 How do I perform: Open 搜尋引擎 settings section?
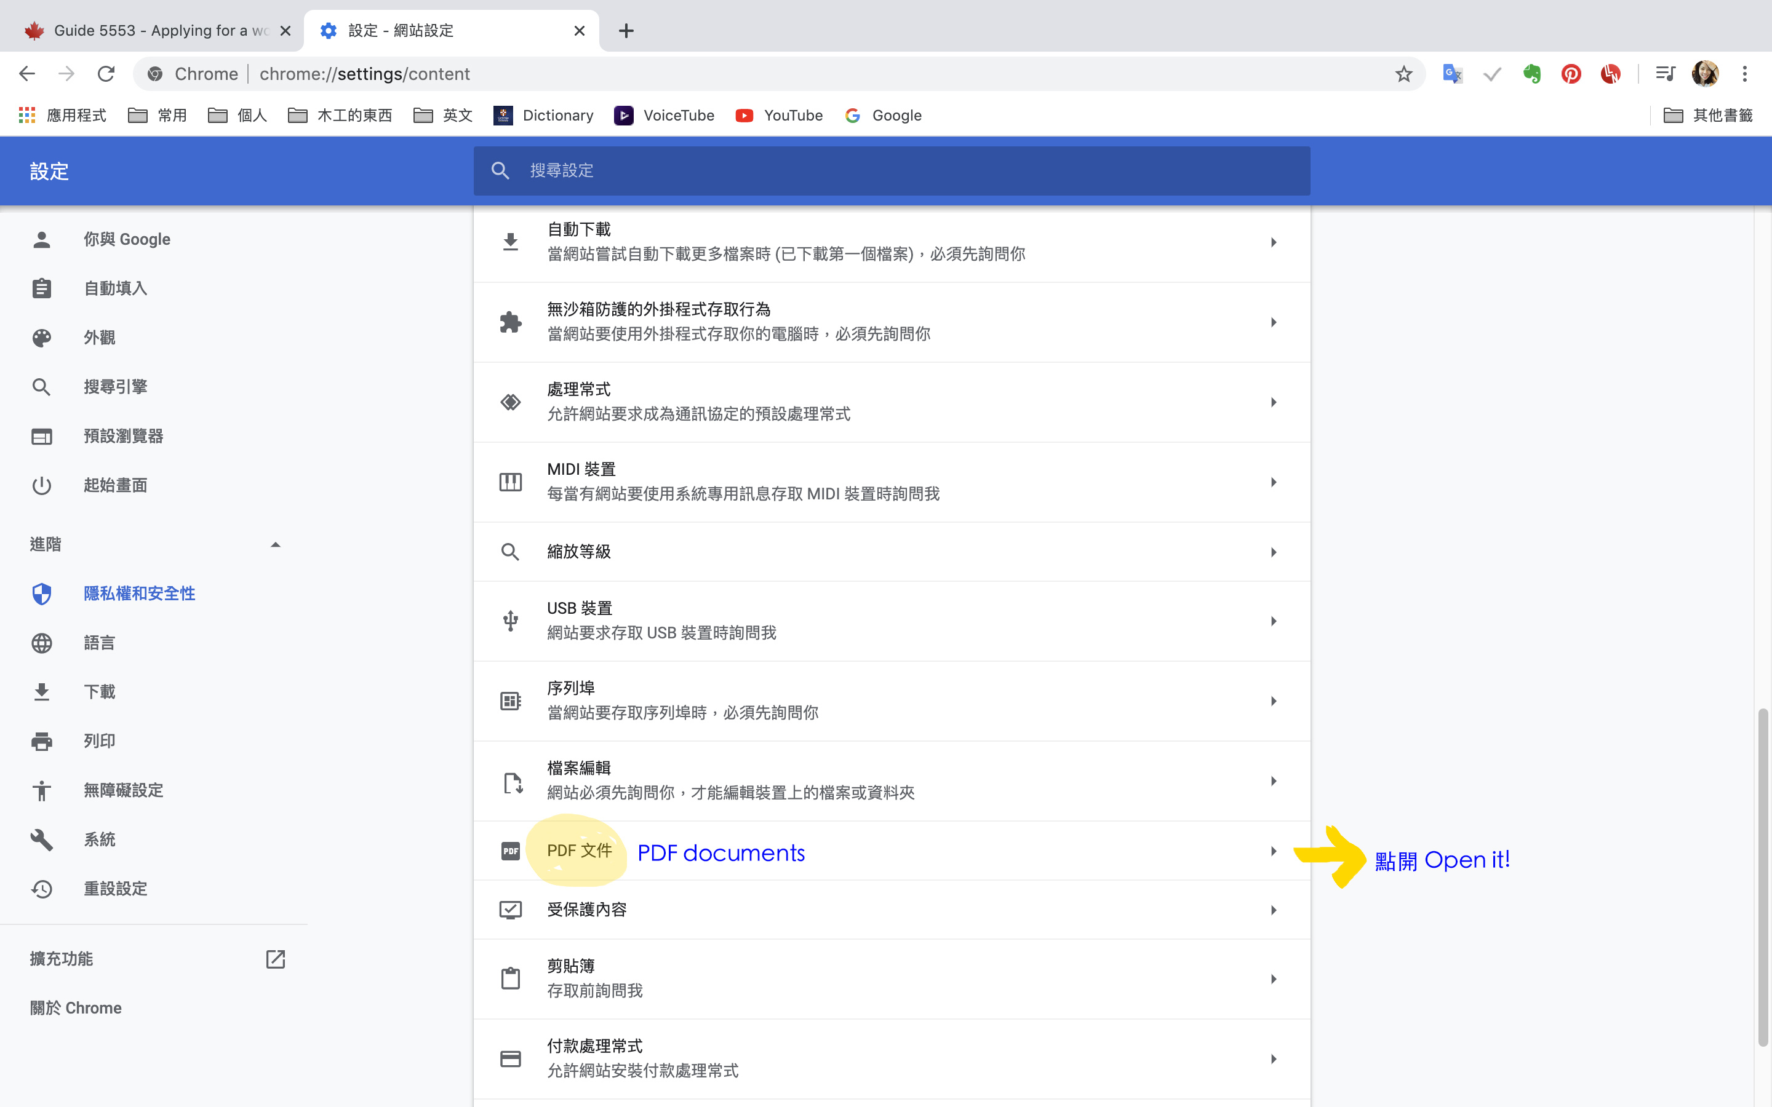pos(115,387)
